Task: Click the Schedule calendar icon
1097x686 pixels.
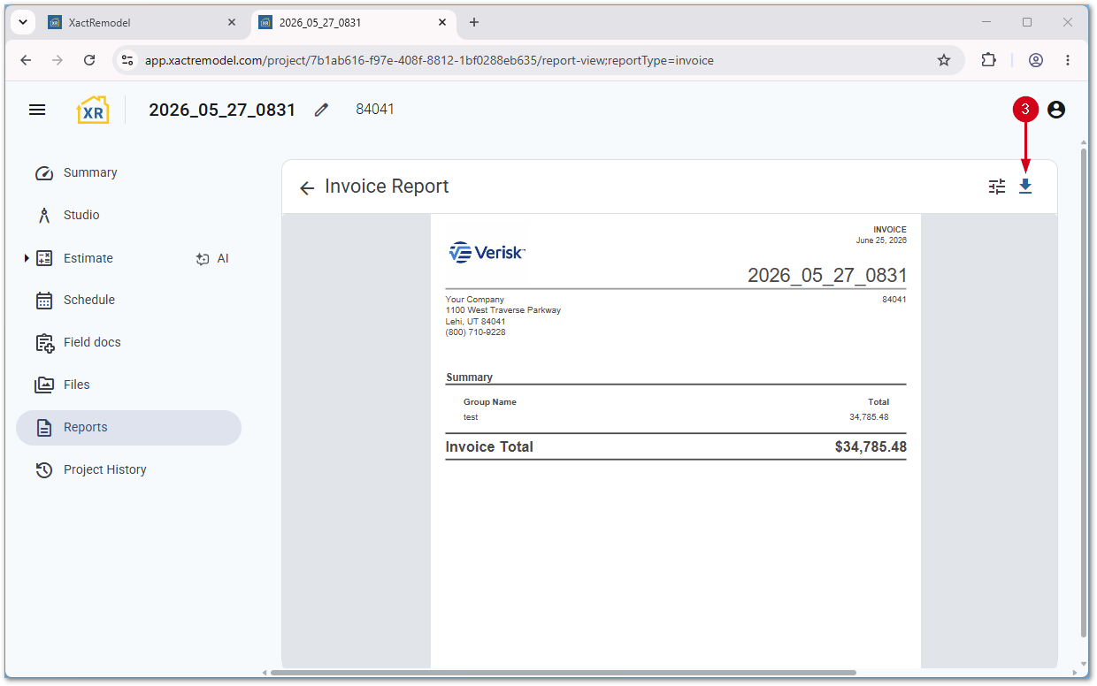Action: (x=44, y=301)
